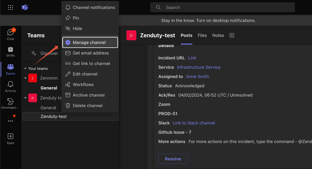Click the Github Issue - 7 text
The height and width of the screenshot is (169, 312).
175,132
